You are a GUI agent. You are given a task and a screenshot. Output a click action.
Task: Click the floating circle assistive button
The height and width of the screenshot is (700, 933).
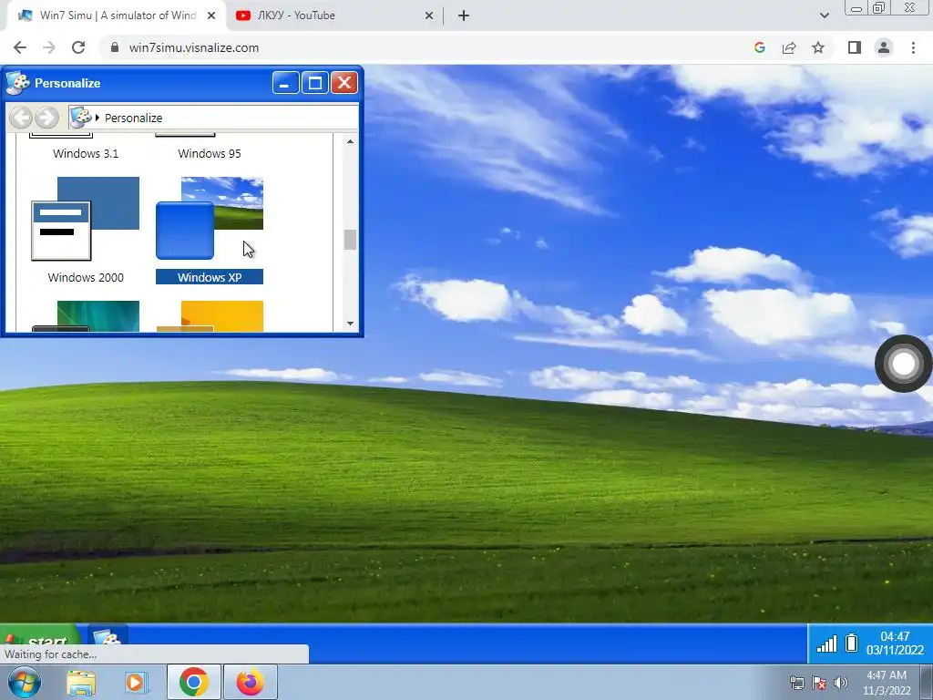903,364
